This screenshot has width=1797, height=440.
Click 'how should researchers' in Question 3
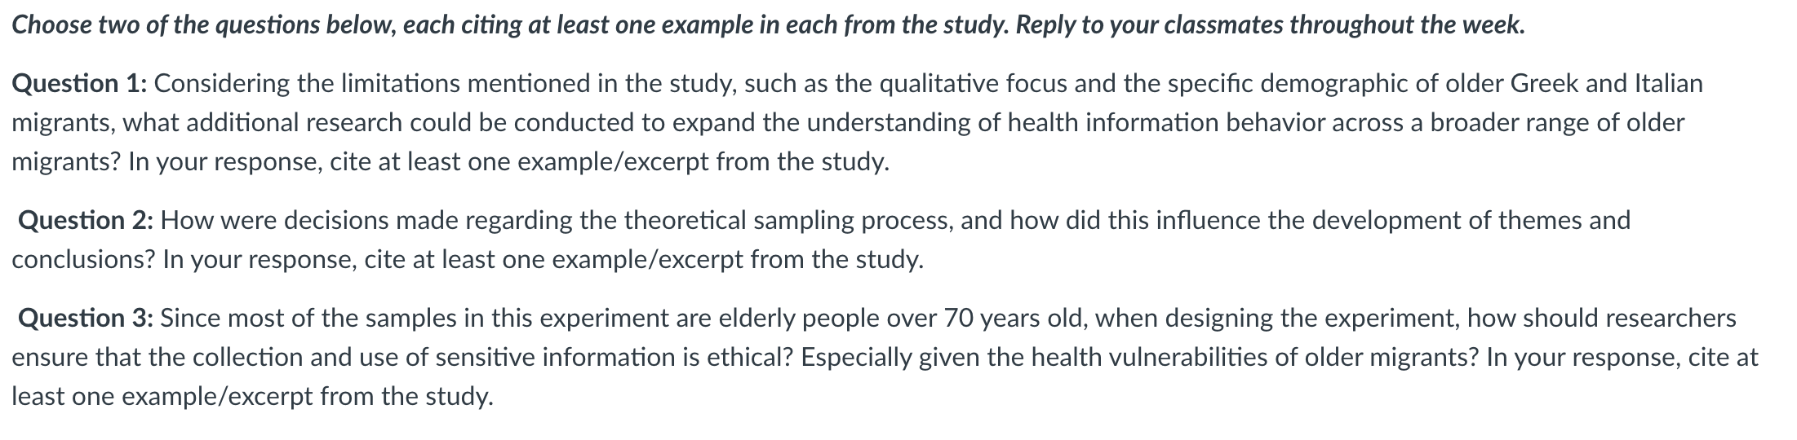tap(1602, 318)
